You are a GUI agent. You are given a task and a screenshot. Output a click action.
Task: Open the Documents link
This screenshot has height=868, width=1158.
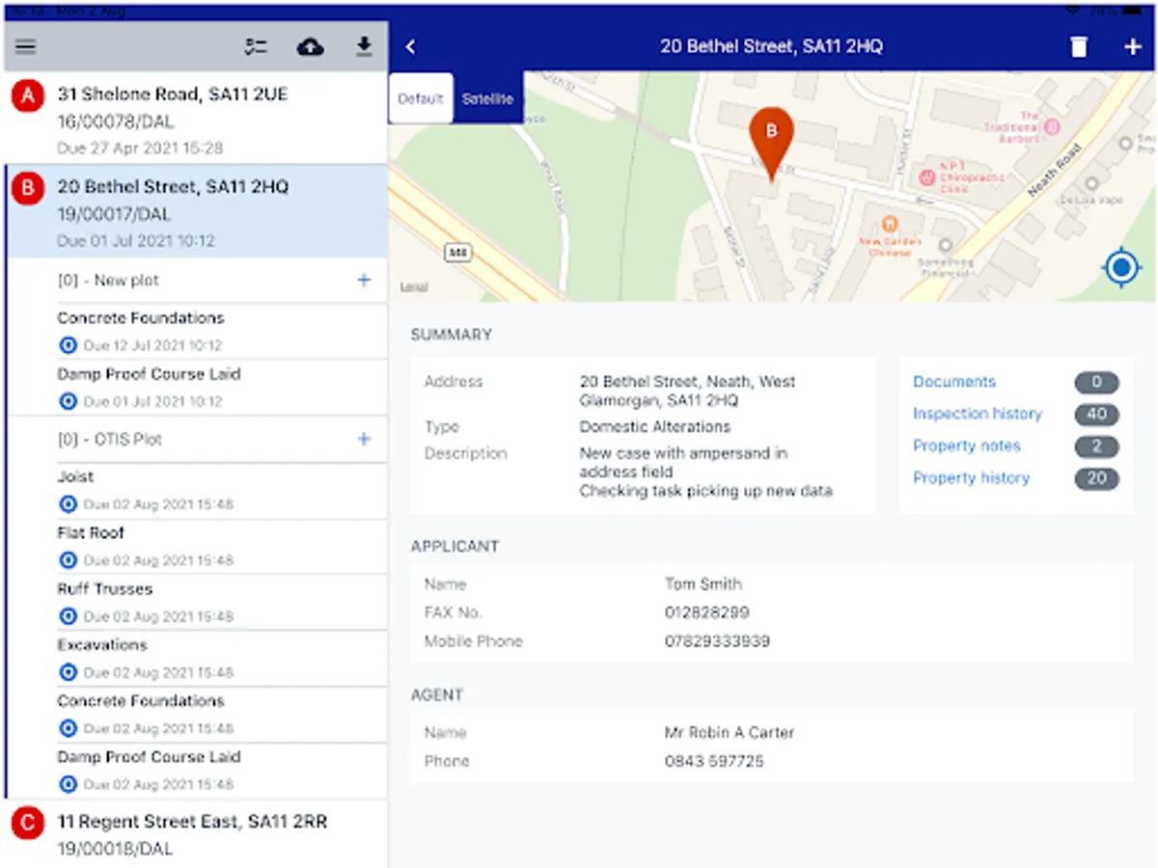(954, 382)
